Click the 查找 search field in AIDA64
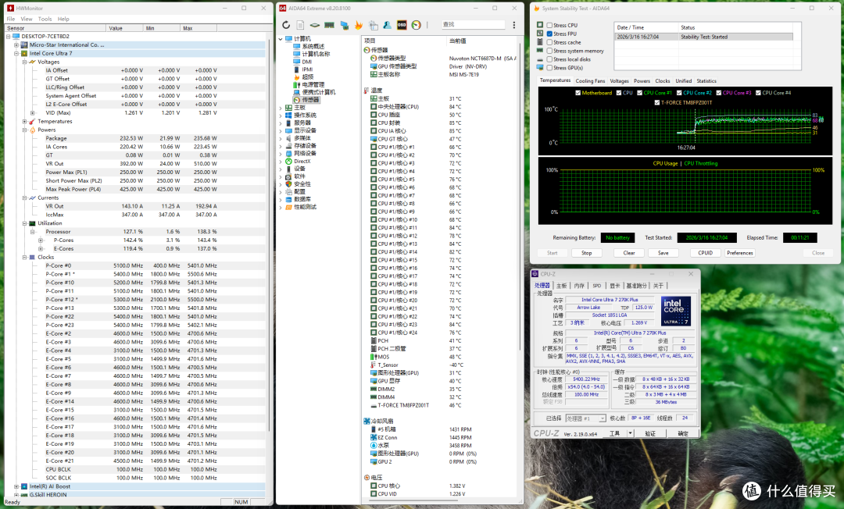Image resolution: width=844 pixels, height=509 pixels. pyautogui.click(x=473, y=25)
